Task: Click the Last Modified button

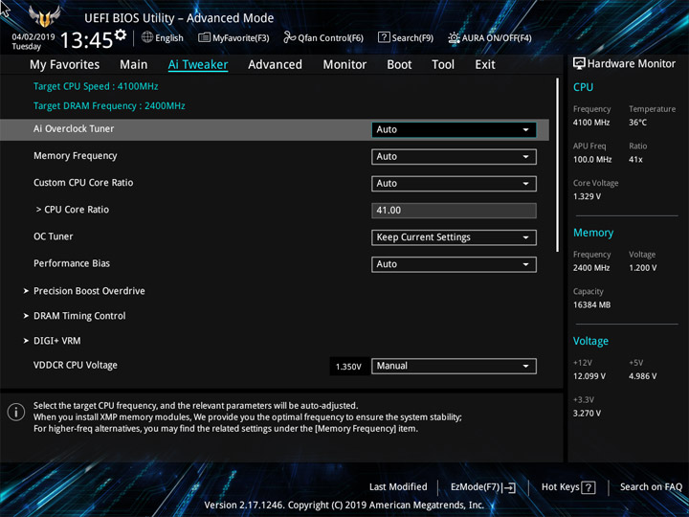Action: [398, 487]
